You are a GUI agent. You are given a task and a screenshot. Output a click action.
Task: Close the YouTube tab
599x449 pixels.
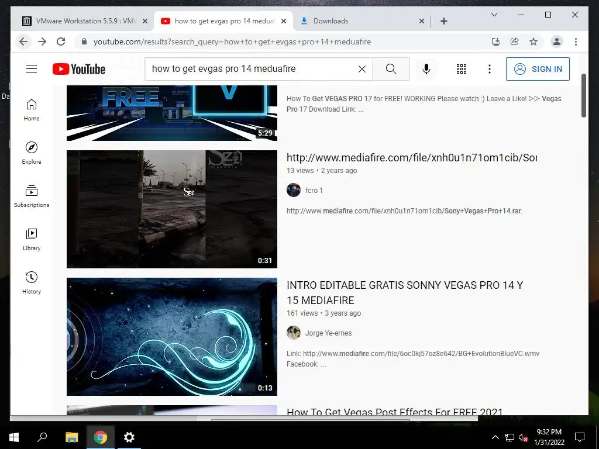click(x=284, y=21)
